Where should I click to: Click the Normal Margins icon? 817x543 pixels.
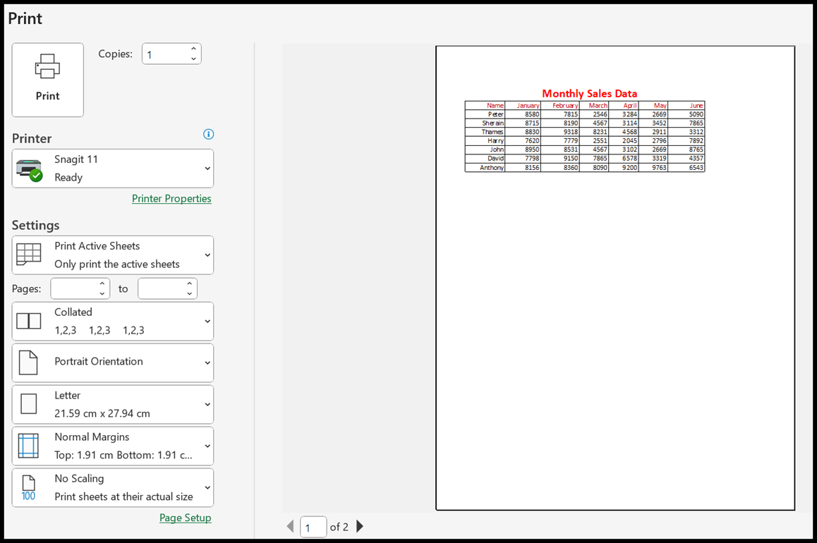29,446
